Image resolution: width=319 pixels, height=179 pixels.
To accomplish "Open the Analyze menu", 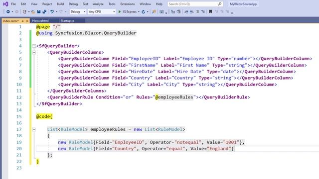I will [98, 4].
